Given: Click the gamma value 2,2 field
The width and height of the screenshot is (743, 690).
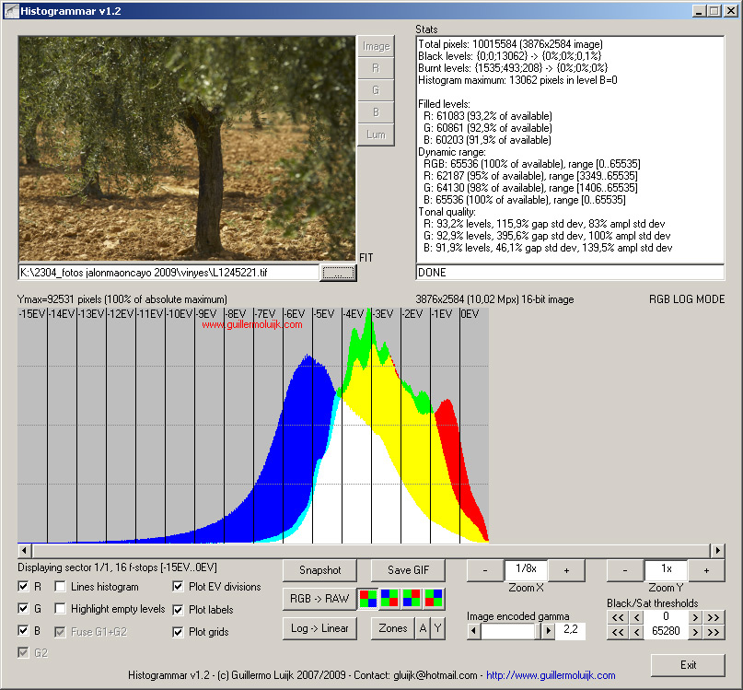Looking at the screenshot, I should 571,630.
